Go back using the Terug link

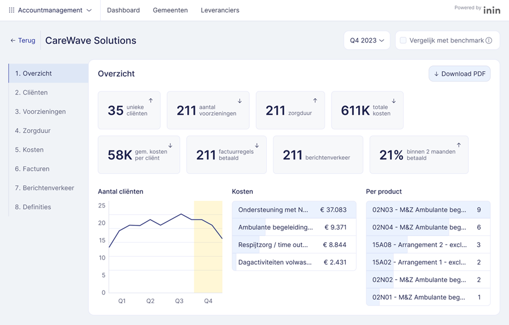23,40
